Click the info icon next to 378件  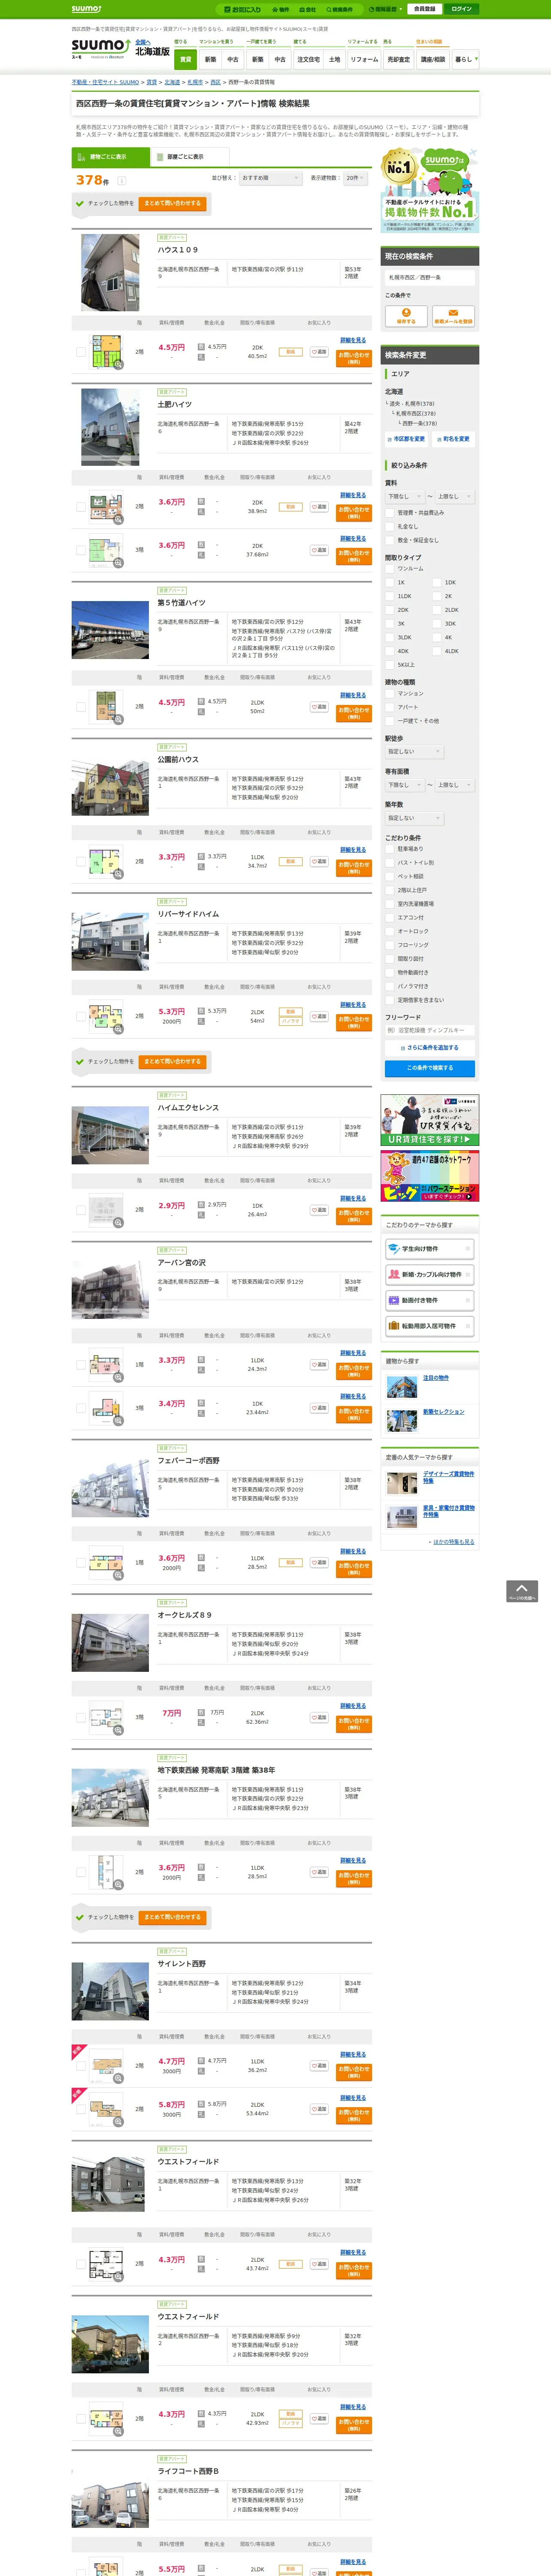[121, 181]
